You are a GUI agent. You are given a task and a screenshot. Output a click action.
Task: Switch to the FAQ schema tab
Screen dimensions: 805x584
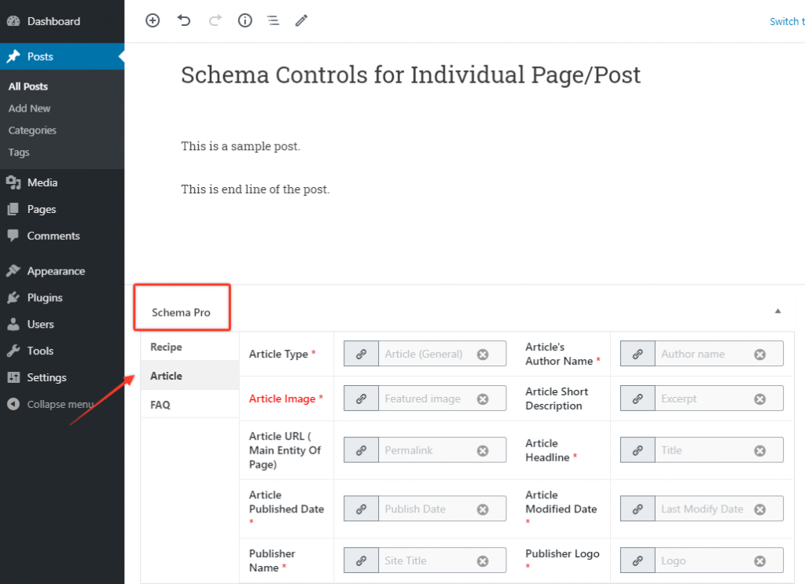coord(160,406)
